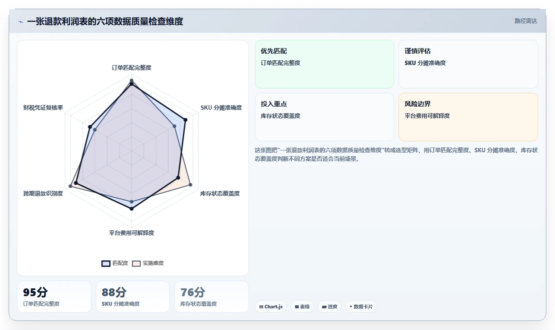The width and height of the screenshot is (555, 330).
Task: Click the 76分 stat card
Action: click(212, 297)
